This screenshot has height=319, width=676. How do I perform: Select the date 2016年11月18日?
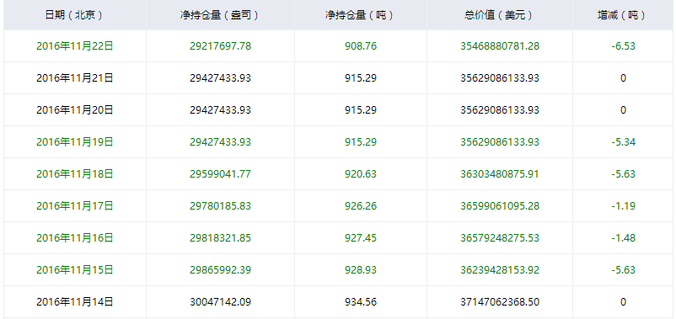click(74, 174)
